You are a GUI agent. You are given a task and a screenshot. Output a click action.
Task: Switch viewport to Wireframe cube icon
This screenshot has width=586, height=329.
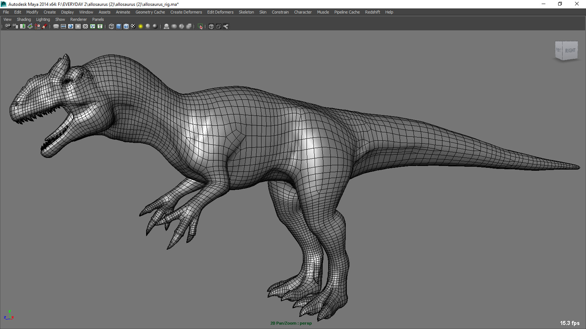(x=111, y=26)
